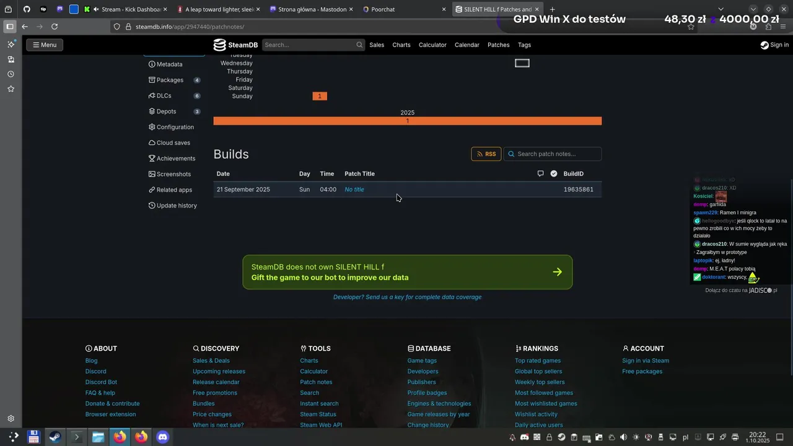Open the Screenshots sidebar section
This screenshot has height=446, width=793.
(x=174, y=174)
